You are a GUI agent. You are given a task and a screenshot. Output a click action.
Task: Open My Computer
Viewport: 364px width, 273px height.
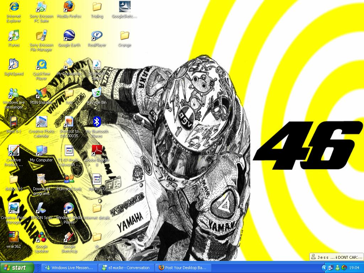click(x=41, y=151)
